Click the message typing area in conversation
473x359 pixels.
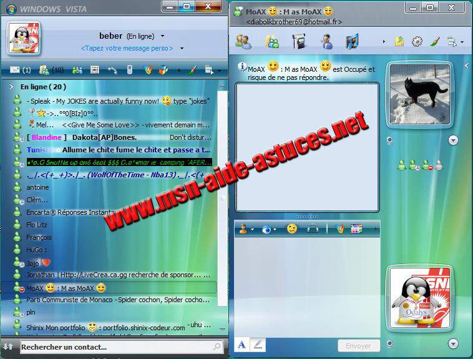307,287
